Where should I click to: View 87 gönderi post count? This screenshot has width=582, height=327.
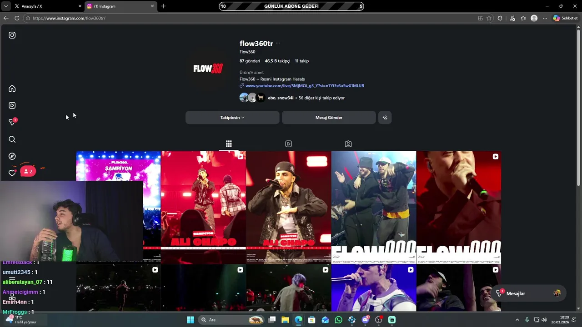coord(250,61)
